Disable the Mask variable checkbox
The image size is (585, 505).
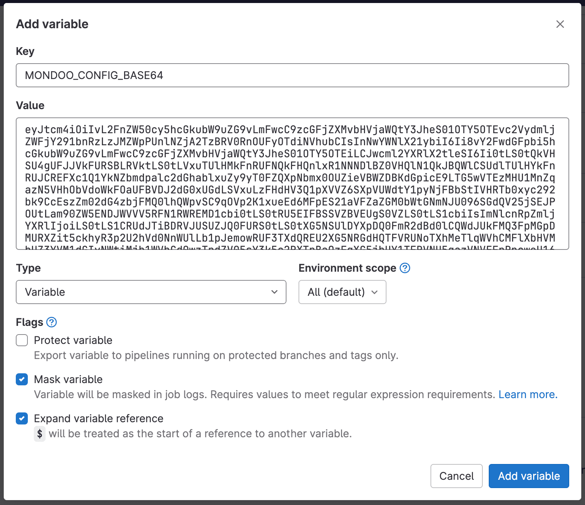click(x=21, y=379)
